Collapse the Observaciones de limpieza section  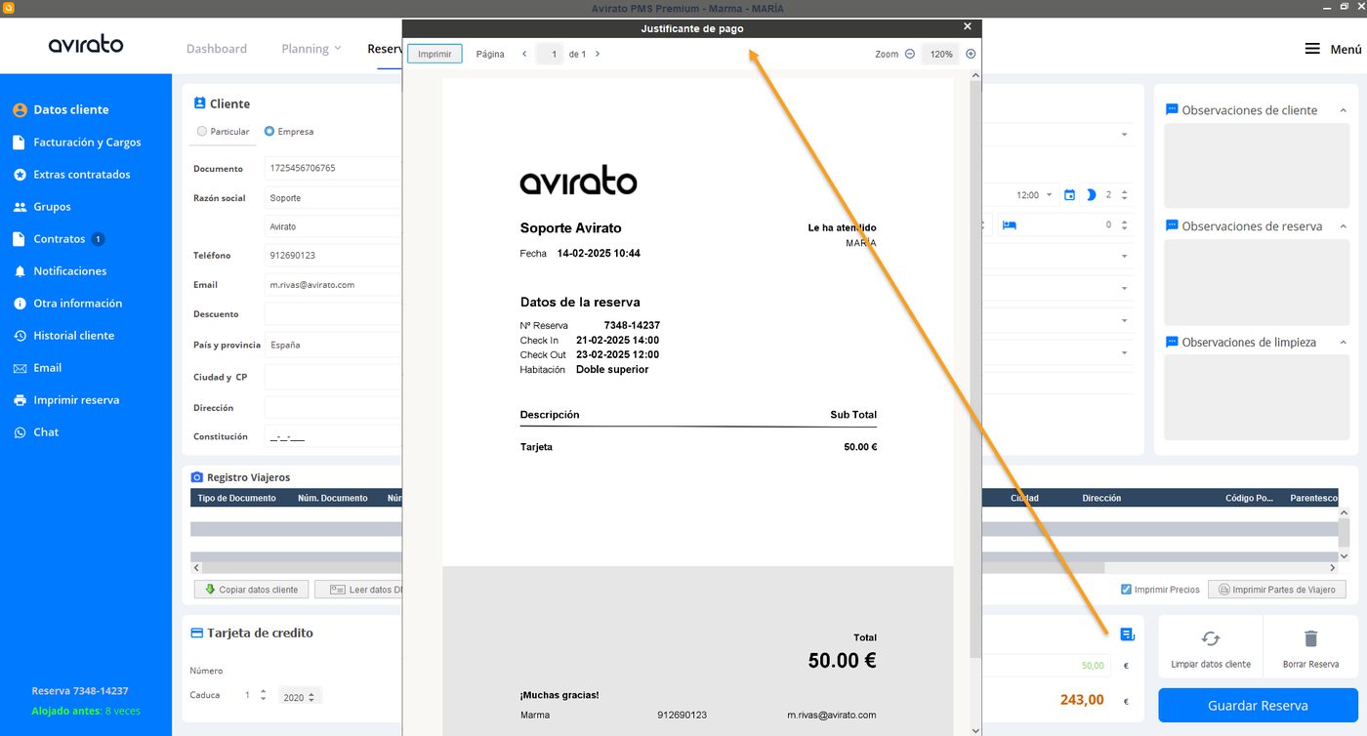pos(1344,342)
